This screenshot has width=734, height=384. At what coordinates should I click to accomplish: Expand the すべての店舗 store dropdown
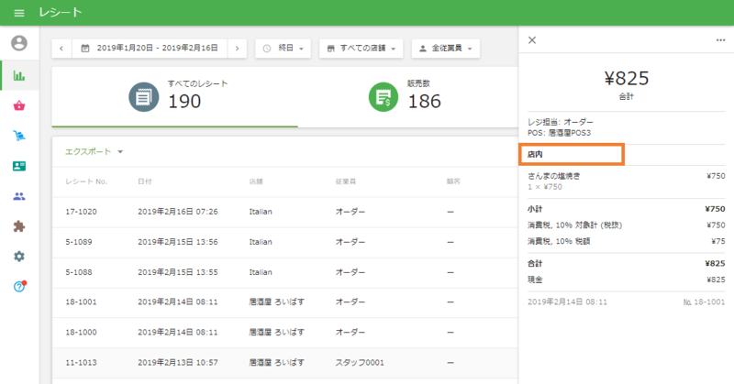click(361, 48)
